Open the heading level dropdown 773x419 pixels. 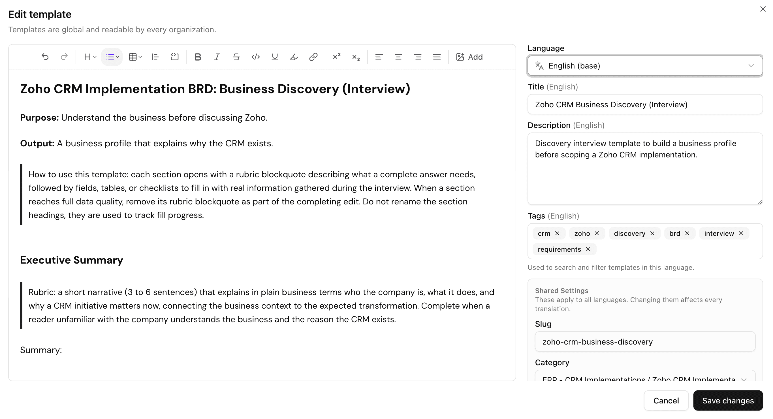point(90,57)
